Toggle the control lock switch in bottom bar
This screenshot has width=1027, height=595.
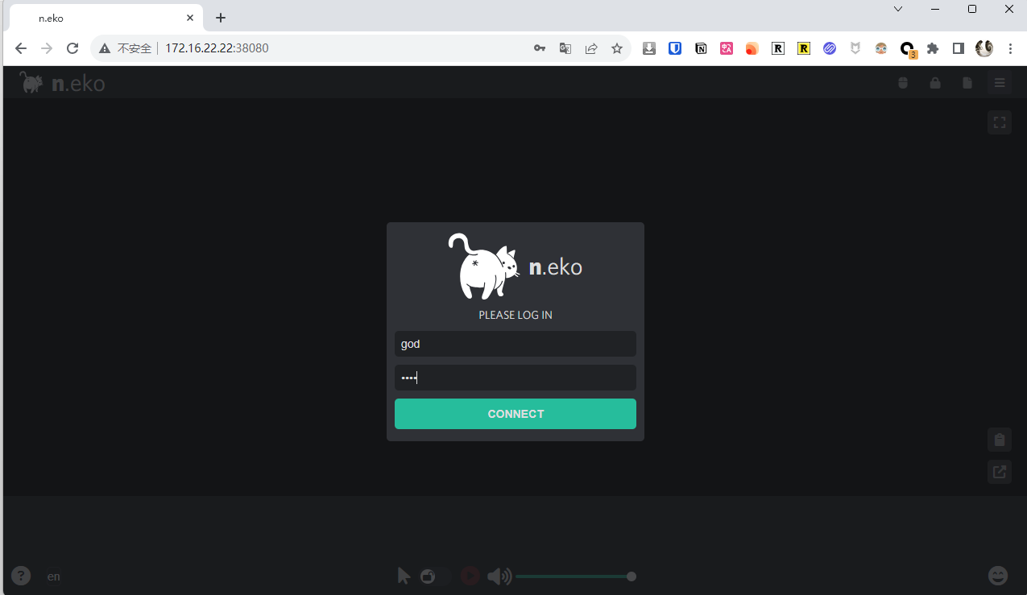[x=435, y=576]
